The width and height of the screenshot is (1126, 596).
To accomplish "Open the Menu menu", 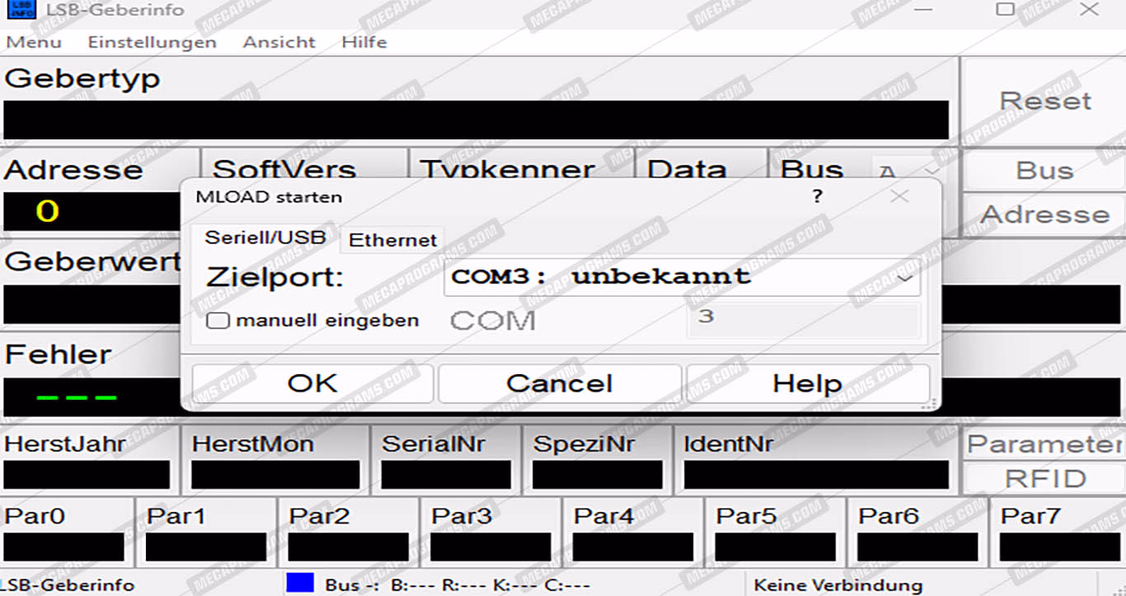I will [34, 42].
